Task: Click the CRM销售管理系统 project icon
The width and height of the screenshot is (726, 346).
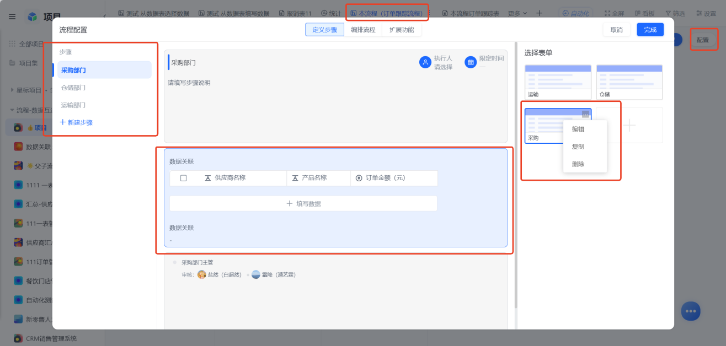Action: pos(18,338)
